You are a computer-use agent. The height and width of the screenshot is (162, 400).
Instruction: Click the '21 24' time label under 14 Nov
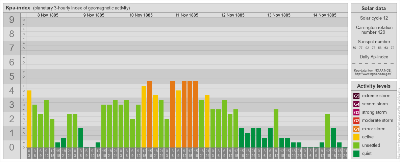pos(345,153)
